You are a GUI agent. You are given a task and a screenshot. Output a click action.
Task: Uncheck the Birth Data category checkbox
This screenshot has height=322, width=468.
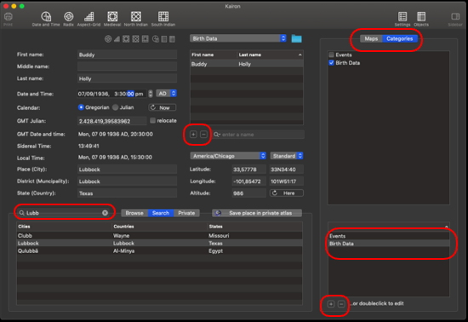(x=331, y=63)
